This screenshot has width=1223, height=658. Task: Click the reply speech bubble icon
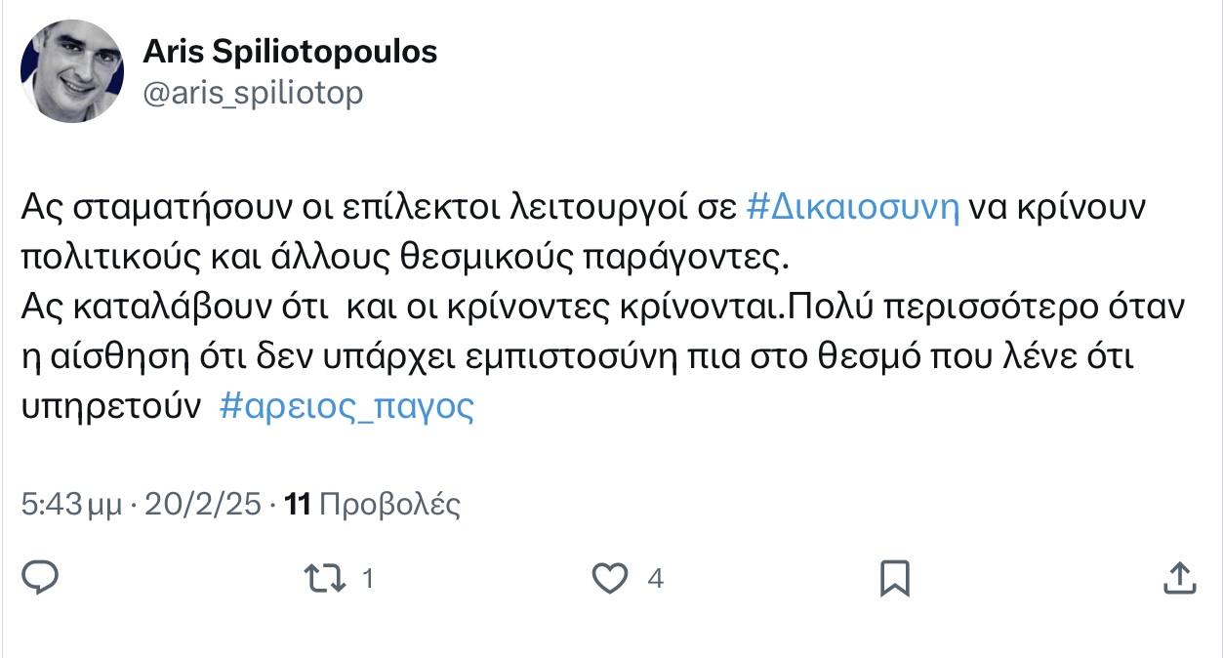[x=40, y=578]
